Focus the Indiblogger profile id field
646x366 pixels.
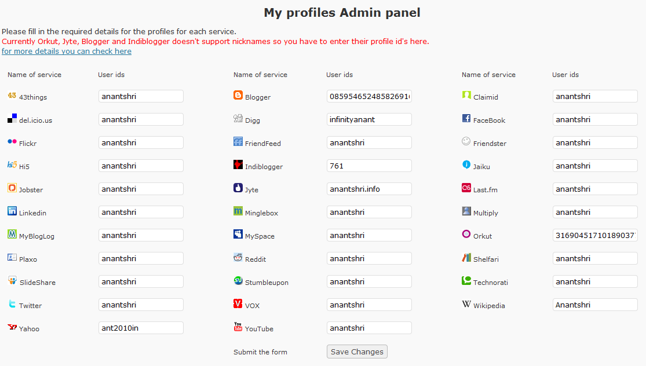[369, 166]
